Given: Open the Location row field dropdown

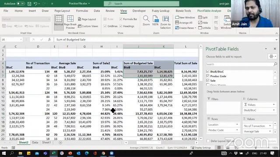Looking at the screenshot, I should [x=237, y=125].
